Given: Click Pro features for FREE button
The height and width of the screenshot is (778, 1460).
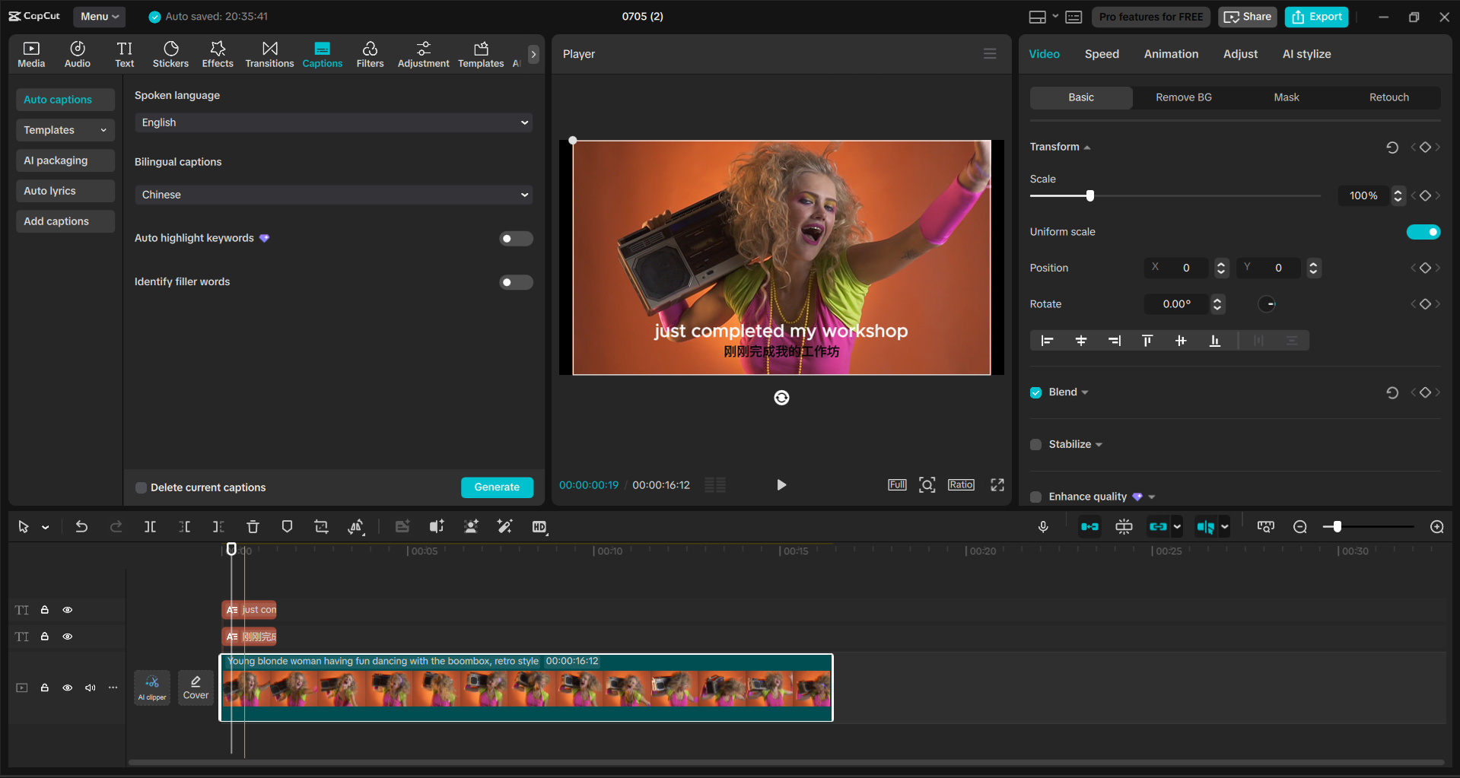Looking at the screenshot, I should coord(1151,17).
